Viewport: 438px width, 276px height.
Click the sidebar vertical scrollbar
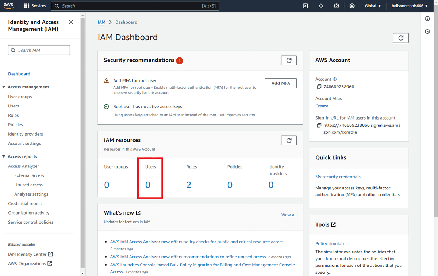pos(82,143)
